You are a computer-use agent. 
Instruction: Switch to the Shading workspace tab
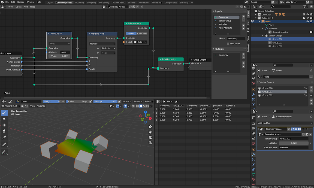(x=132, y=2)
